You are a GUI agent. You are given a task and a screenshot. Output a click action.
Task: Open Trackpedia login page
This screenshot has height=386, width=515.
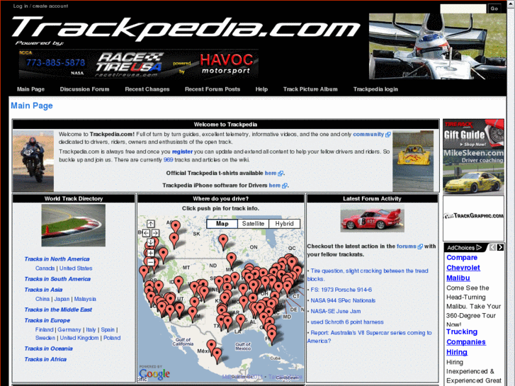pyautogui.click(x=375, y=89)
